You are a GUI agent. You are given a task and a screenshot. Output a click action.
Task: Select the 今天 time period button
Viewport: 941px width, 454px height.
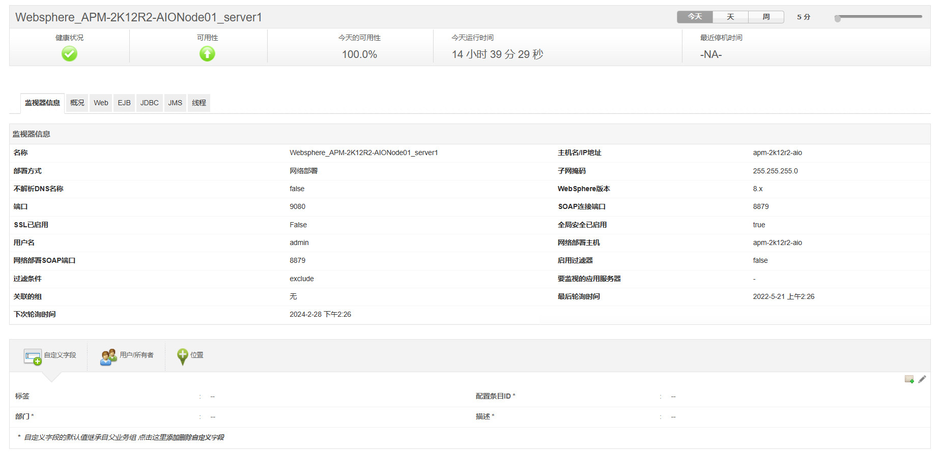tap(695, 17)
